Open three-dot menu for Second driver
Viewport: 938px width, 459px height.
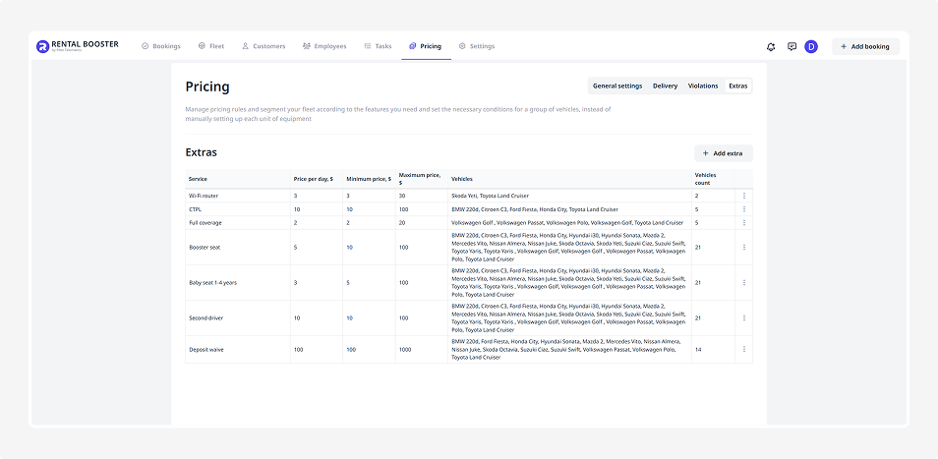(x=744, y=318)
